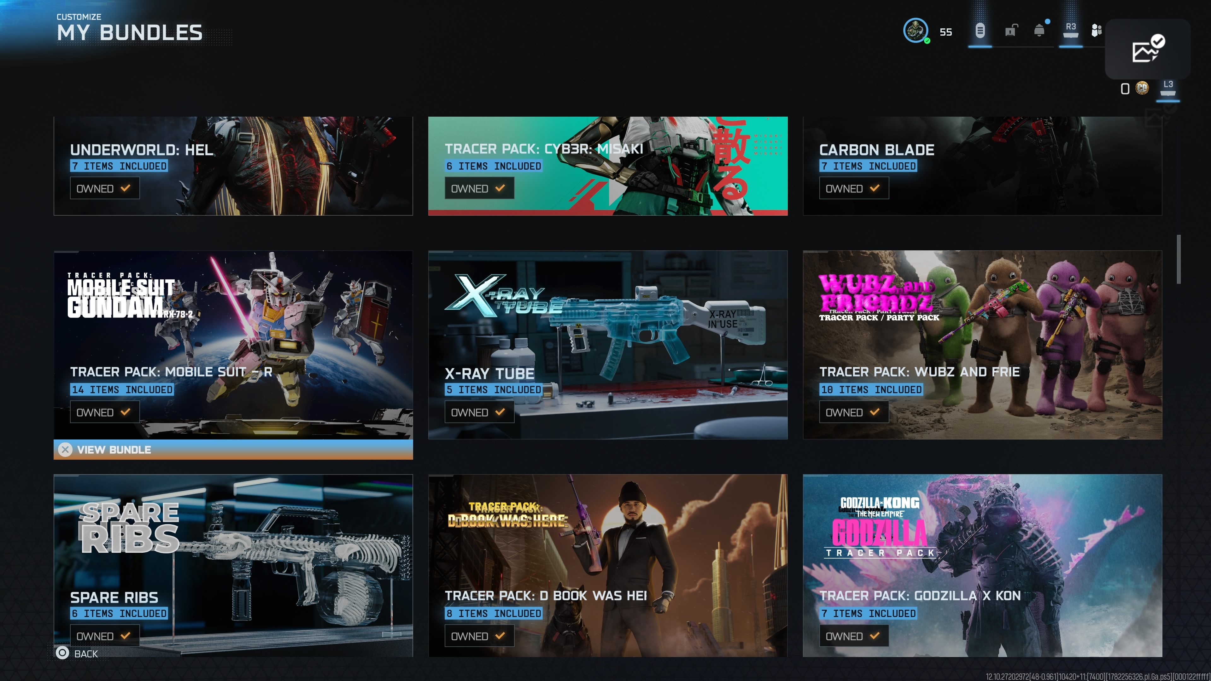The height and width of the screenshot is (681, 1211).
Task: Click '10 Items Included' on Wubz bundle
Action: [871, 389]
